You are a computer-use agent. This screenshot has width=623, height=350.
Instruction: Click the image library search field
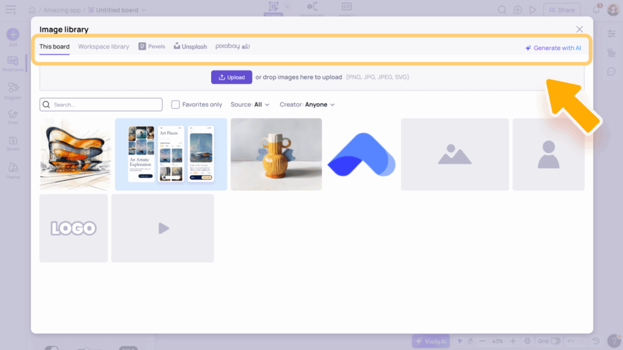pos(101,105)
